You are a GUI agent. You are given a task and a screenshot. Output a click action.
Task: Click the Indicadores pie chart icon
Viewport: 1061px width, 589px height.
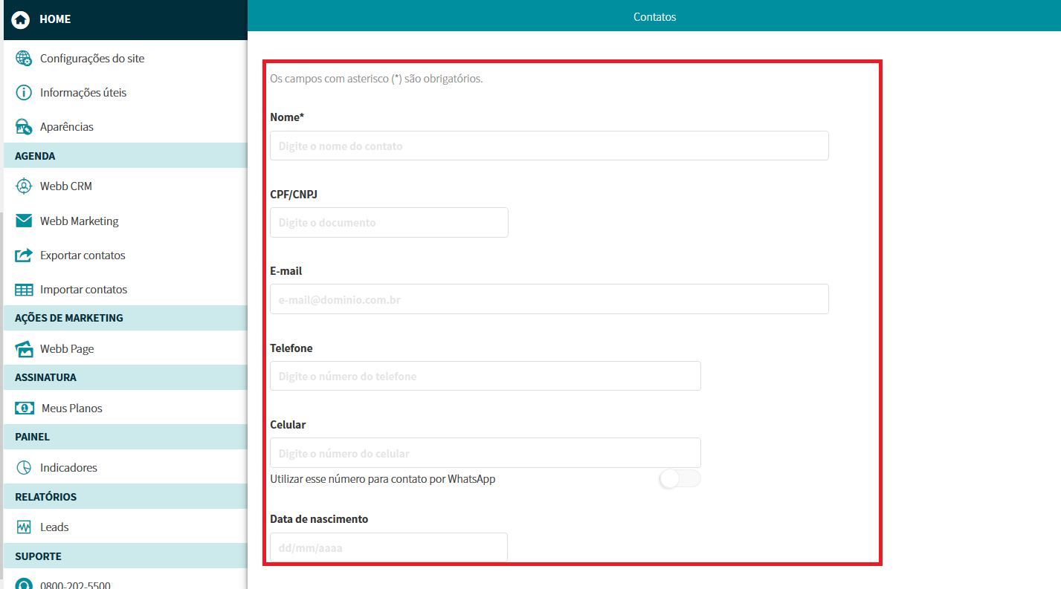tap(24, 468)
